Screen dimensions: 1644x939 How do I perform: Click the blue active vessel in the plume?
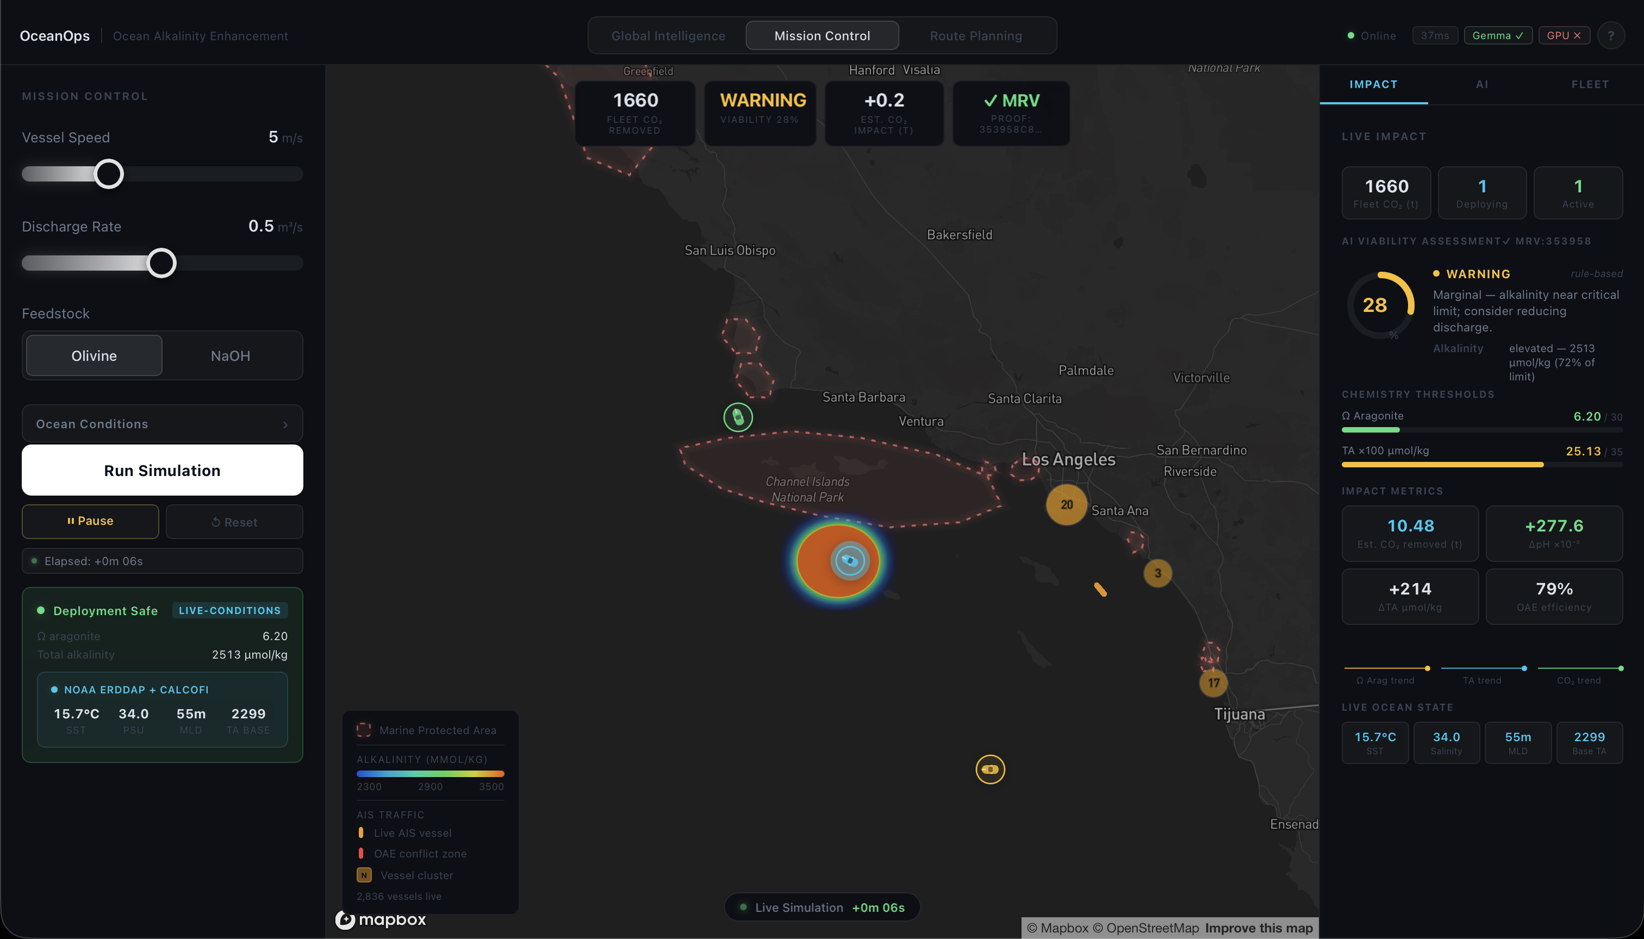(849, 560)
